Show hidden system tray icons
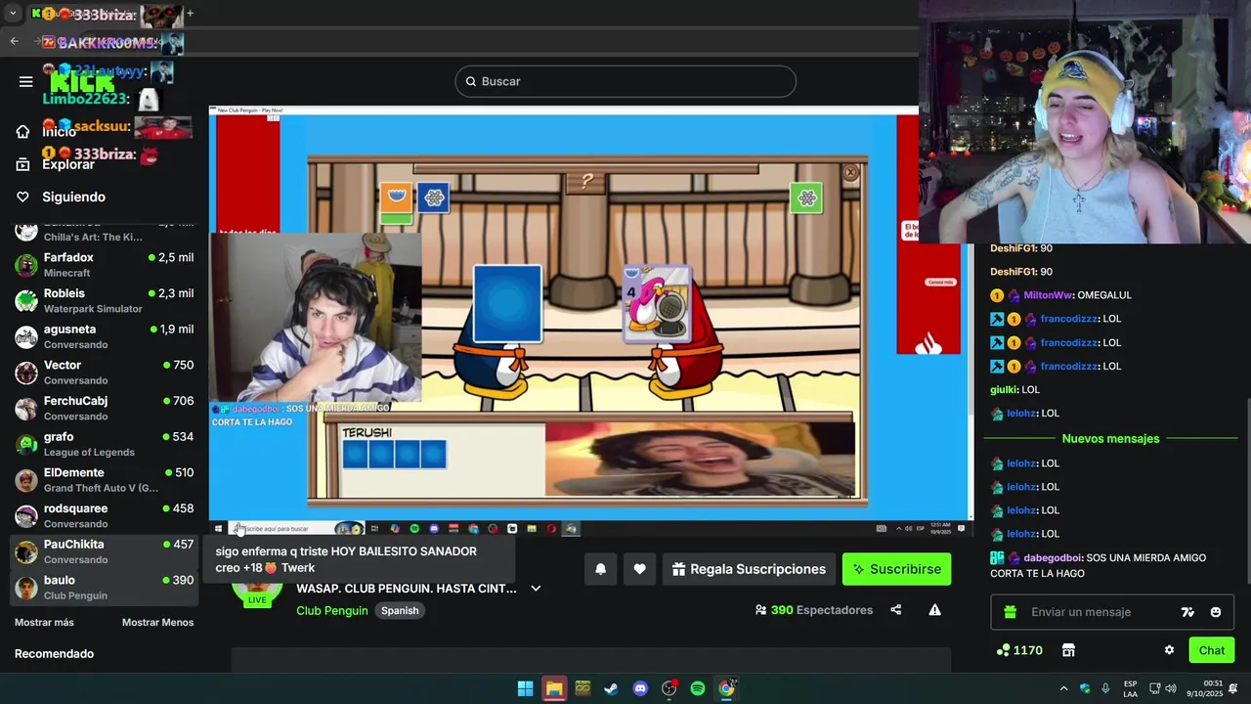 (x=1064, y=688)
